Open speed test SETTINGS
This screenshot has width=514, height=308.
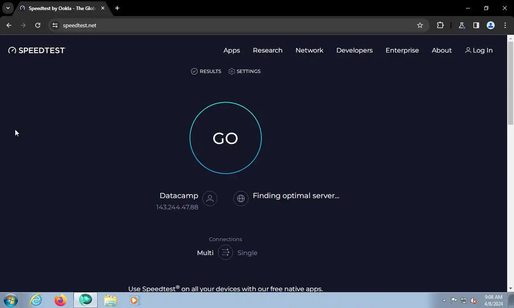click(x=244, y=71)
